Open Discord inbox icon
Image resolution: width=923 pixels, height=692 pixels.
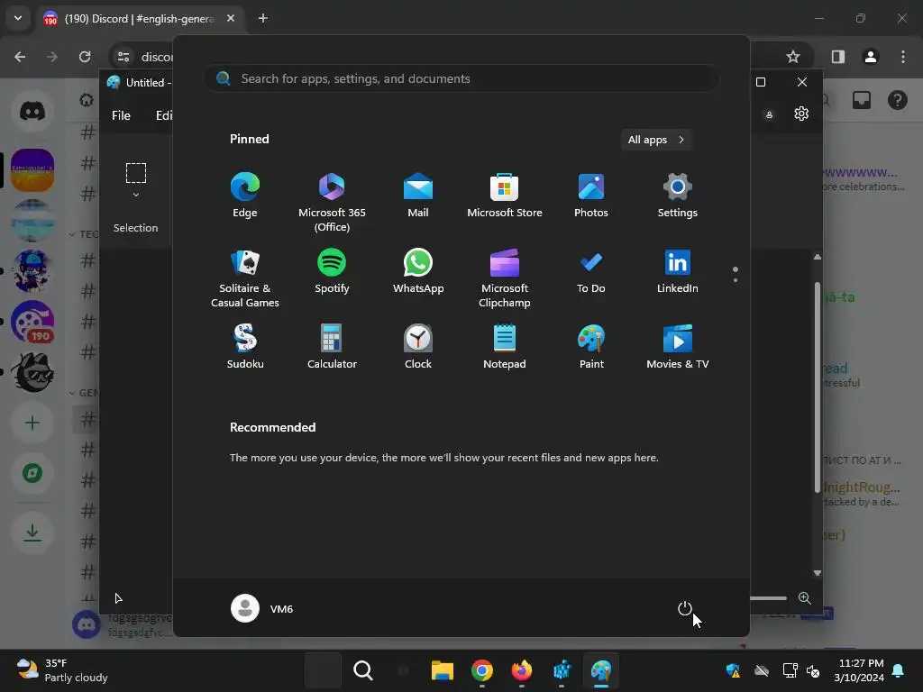pyautogui.click(x=862, y=101)
